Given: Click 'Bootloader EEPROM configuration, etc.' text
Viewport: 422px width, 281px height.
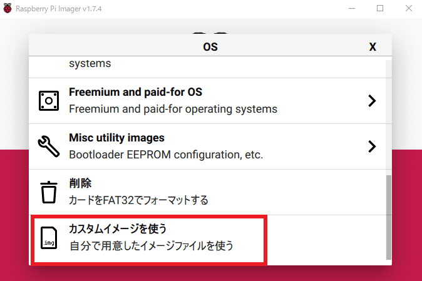Looking at the screenshot, I should coord(166,155).
